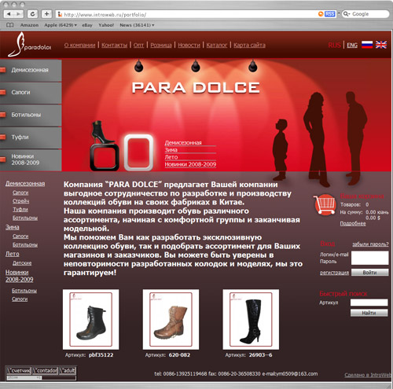Click the plus add-bookmark button
This screenshot has width=393, height=389.
[x=46, y=14]
